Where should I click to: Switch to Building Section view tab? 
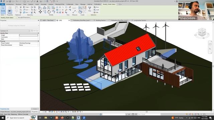(101, 20)
